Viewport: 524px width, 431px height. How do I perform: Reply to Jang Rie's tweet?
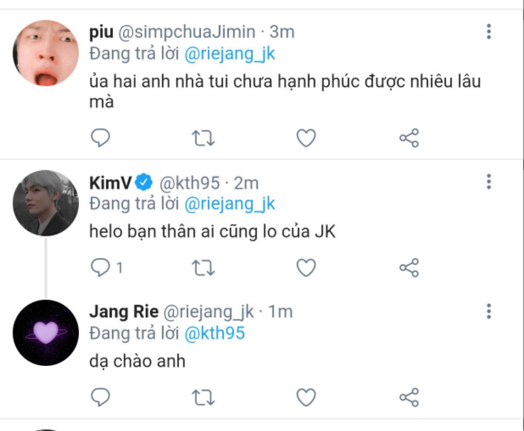[100, 398]
